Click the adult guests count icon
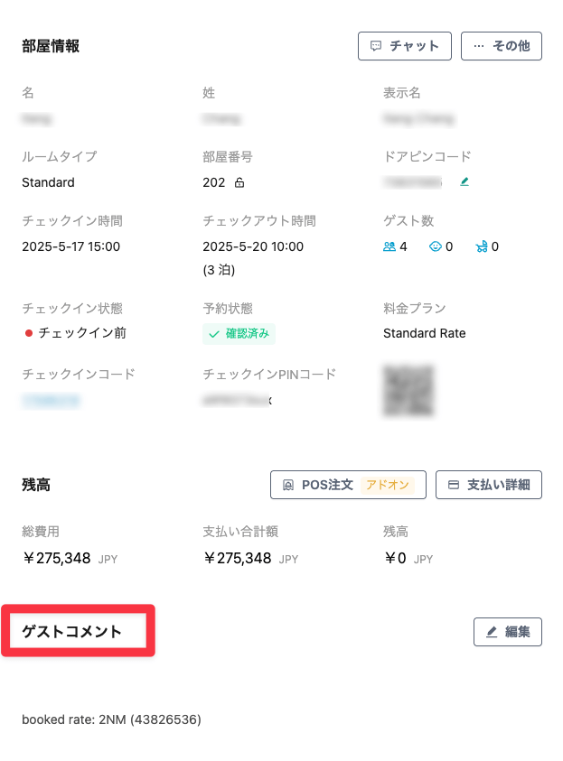The image size is (563, 761). pyautogui.click(x=389, y=246)
